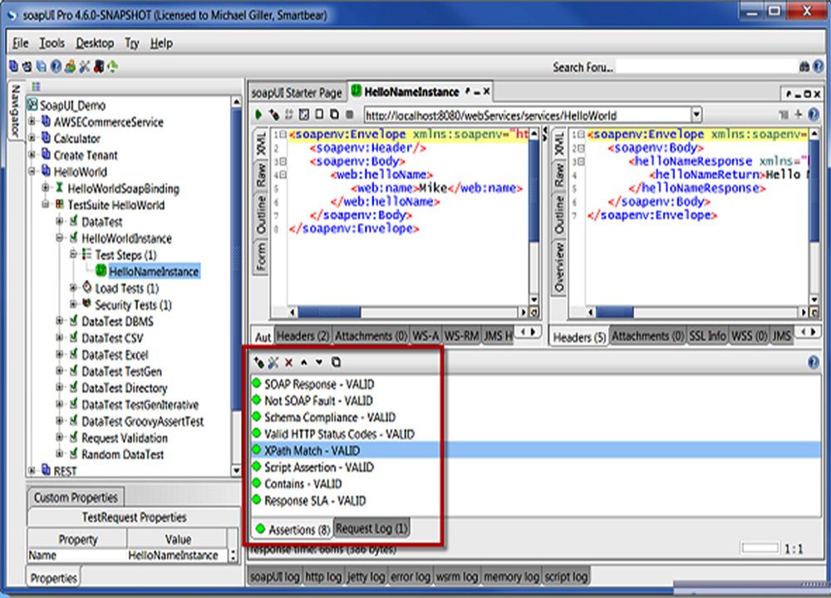Collapse the HelloWorld project node
The height and width of the screenshot is (598, 831).
coord(32,172)
